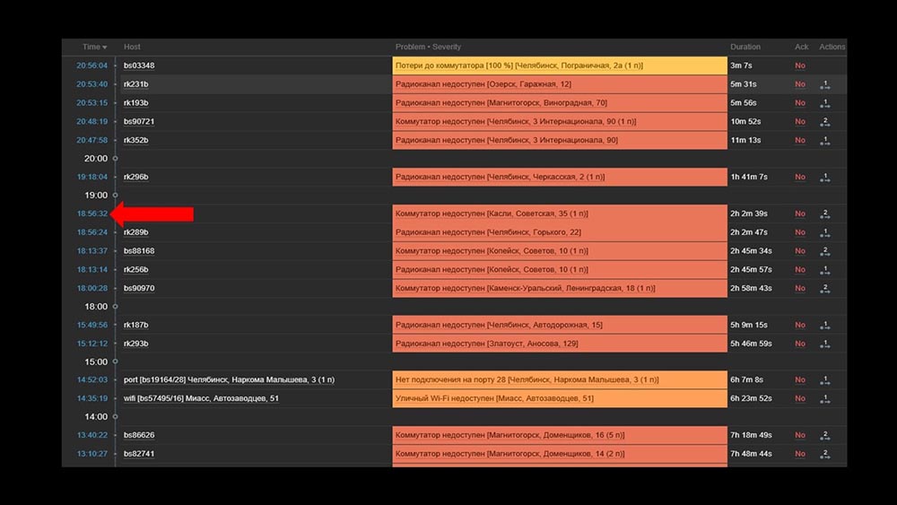Viewport: 897px width, 505px height.
Task: Click the Ack No link for rk256b
Action: (x=800, y=269)
